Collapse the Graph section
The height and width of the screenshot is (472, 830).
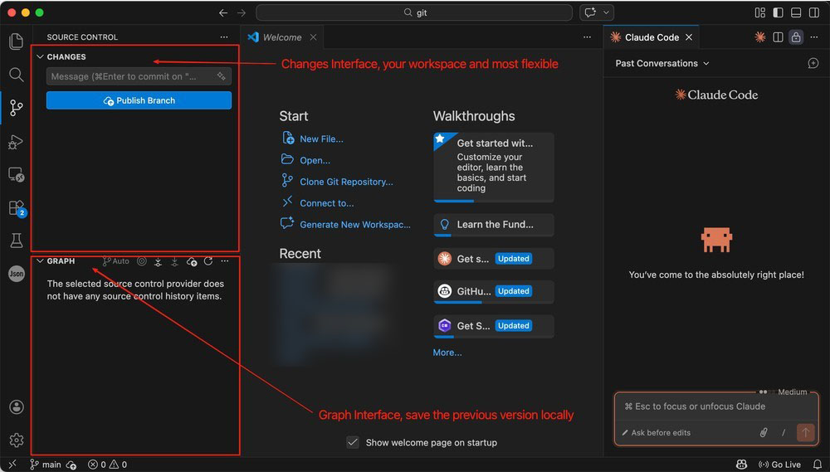(x=40, y=260)
